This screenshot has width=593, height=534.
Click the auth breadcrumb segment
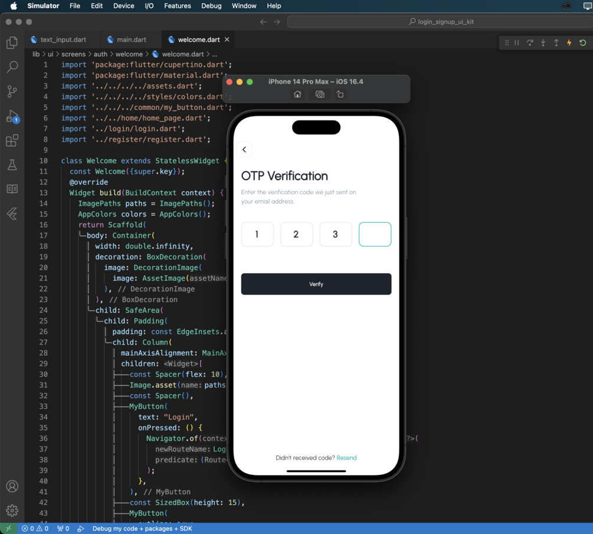point(100,54)
